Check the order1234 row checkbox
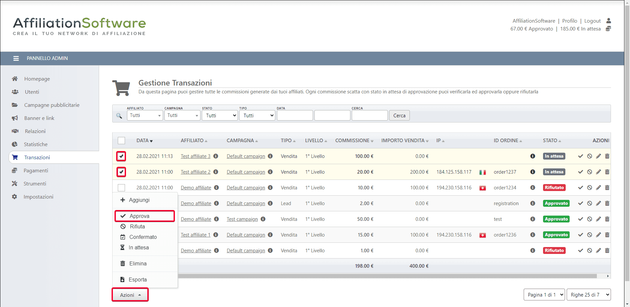The width and height of the screenshot is (630, 307). click(x=121, y=188)
